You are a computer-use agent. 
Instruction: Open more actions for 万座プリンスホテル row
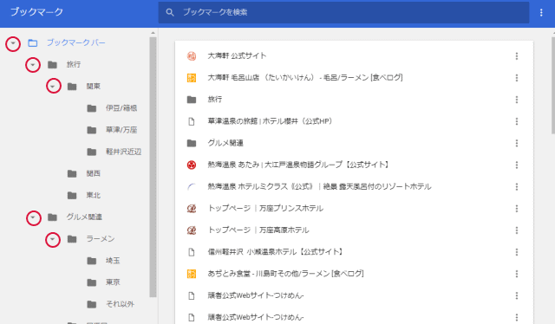click(x=517, y=209)
